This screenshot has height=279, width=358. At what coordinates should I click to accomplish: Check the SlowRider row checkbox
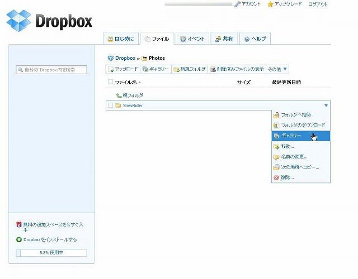point(111,105)
